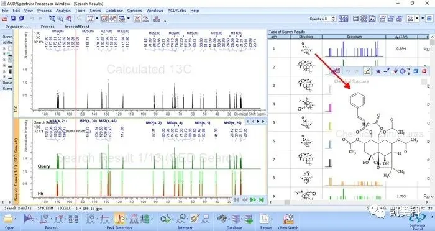Expand the fourth tree node in left organizer

click(x=4, y=66)
